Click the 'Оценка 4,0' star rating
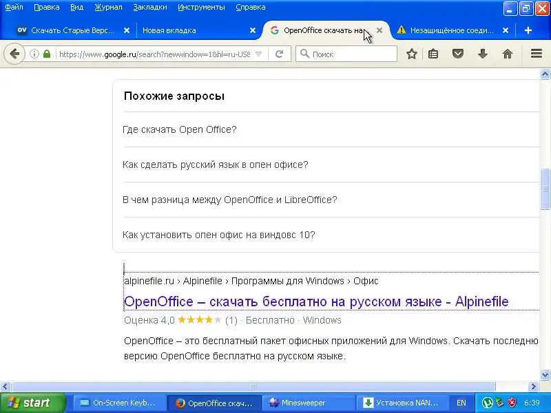This screenshot has height=413, width=551. [x=200, y=320]
